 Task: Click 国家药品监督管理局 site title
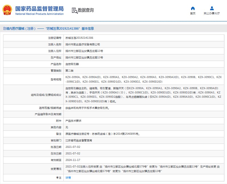39,9
